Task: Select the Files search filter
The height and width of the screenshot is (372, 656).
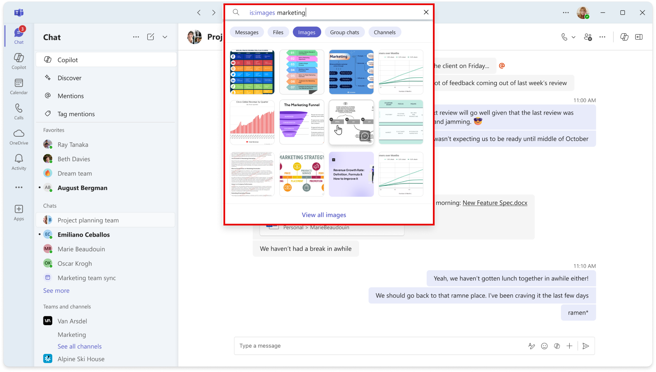Action: [278, 32]
